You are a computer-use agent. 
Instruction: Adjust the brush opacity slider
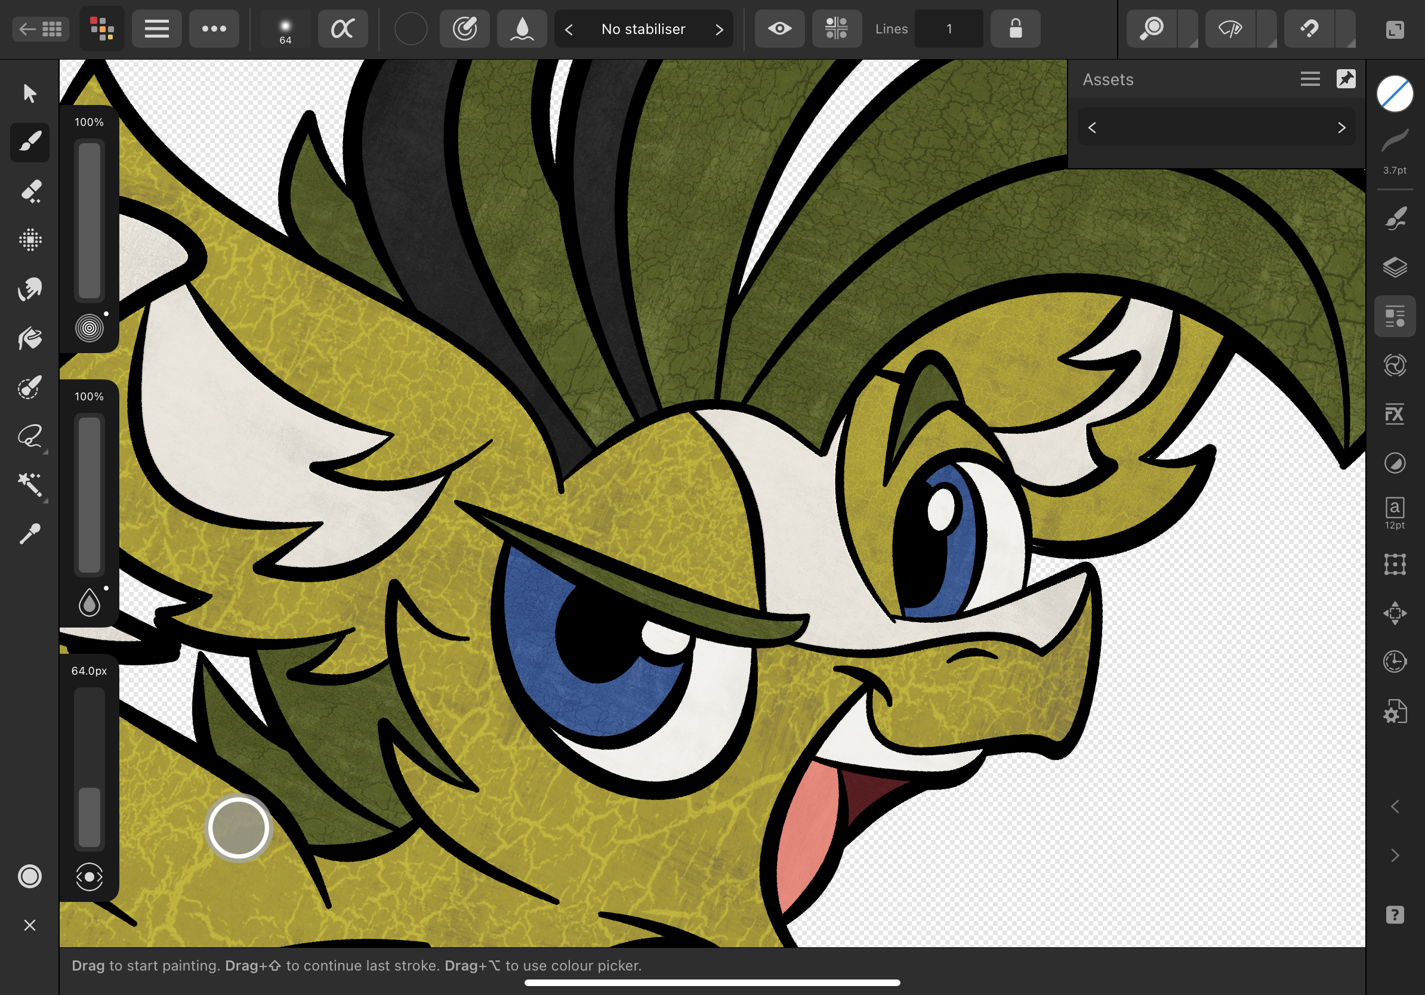pos(90,221)
